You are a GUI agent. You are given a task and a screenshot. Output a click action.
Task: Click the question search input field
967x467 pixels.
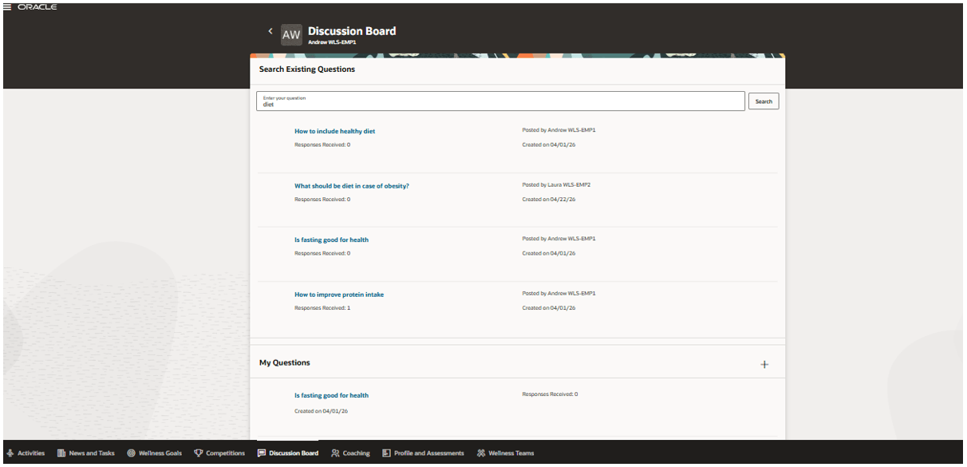coord(501,101)
